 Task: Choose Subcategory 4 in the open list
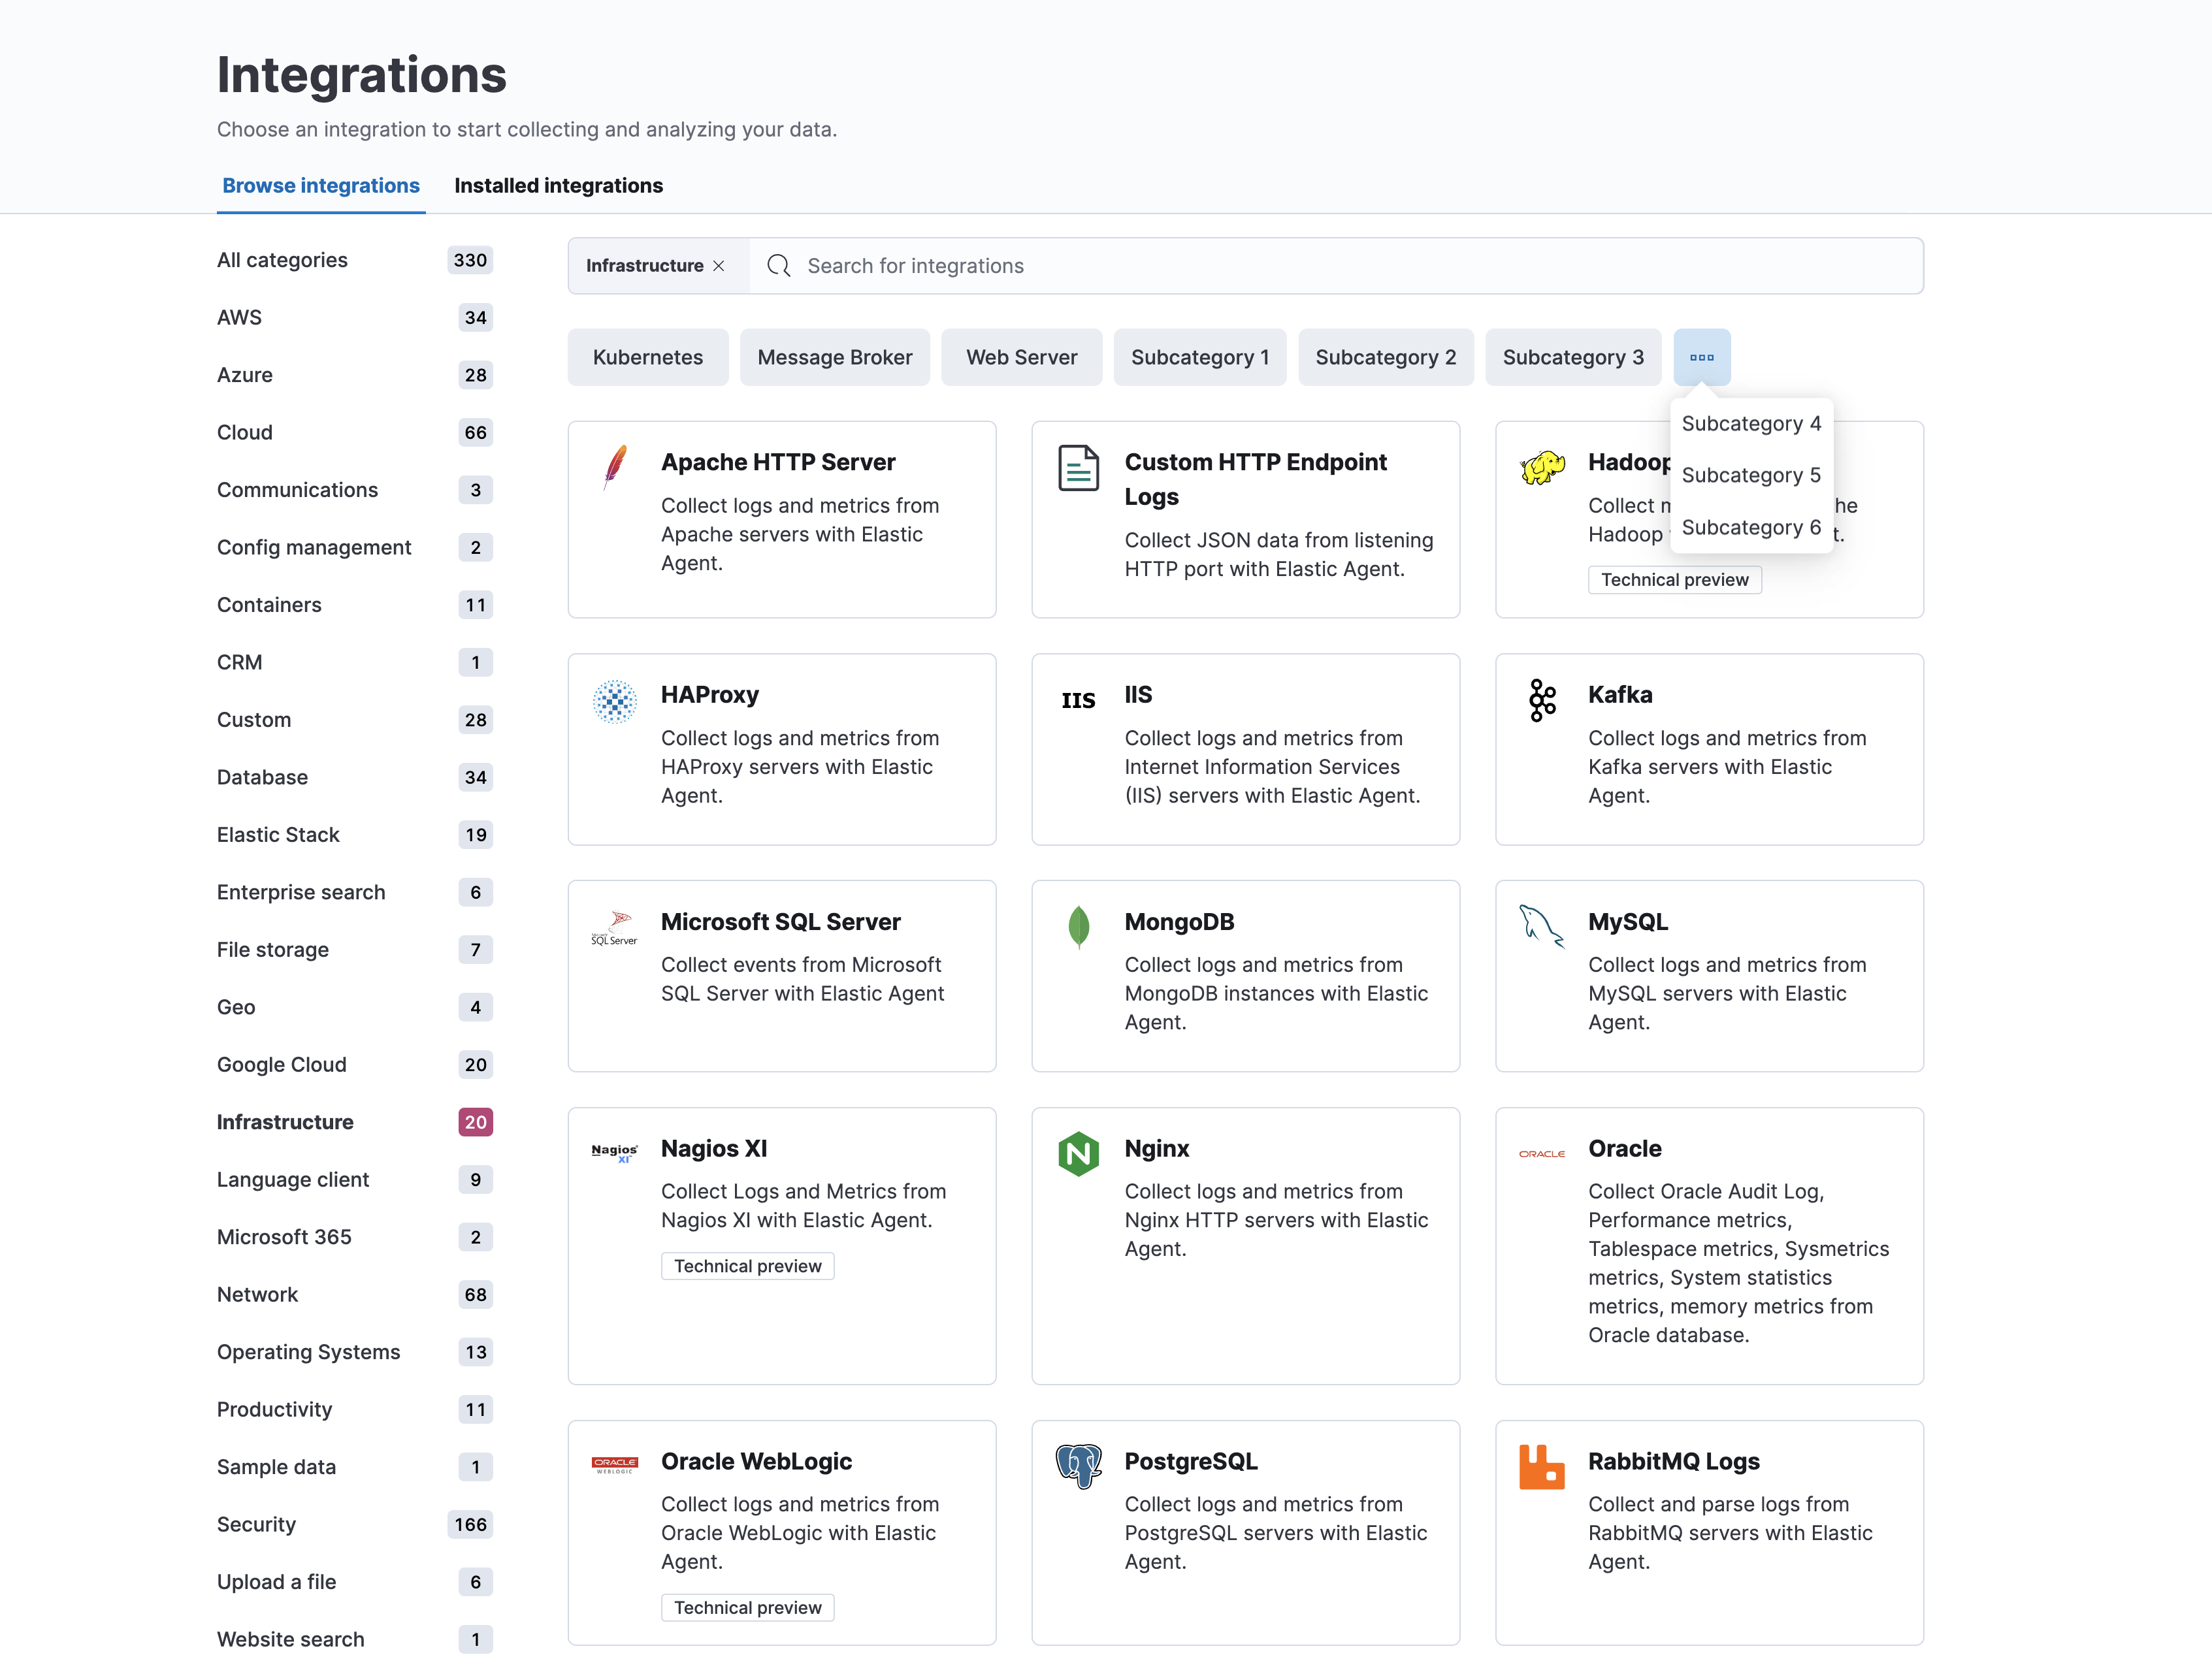click(1751, 423)
